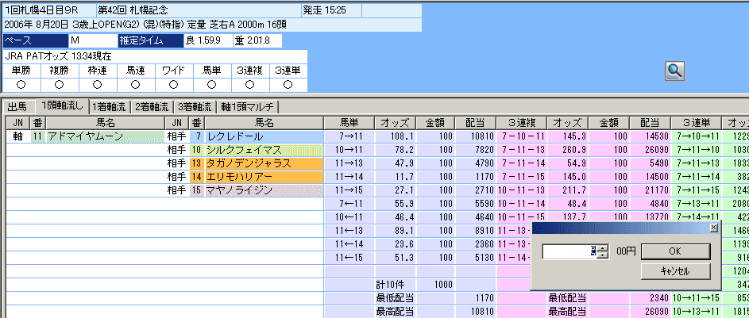Increase amount with spinner up arrow
This screenshot has width=749, height=318.
603,247
